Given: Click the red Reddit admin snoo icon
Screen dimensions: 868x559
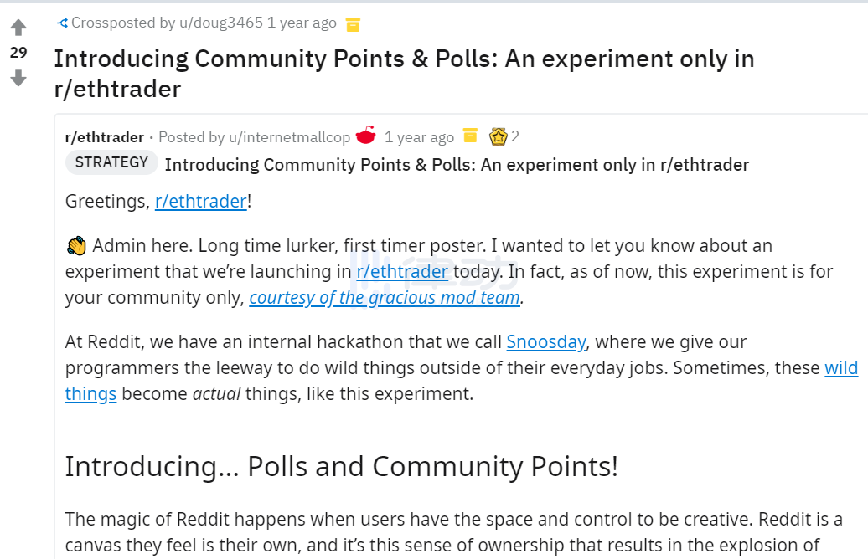Looking at the screenshot, I should point(366,136).
